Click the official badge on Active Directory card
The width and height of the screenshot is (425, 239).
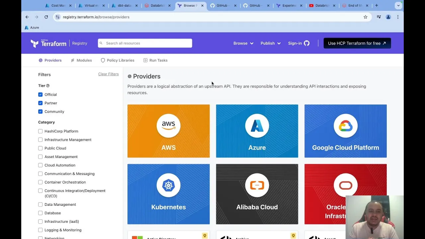coord(205,236)
